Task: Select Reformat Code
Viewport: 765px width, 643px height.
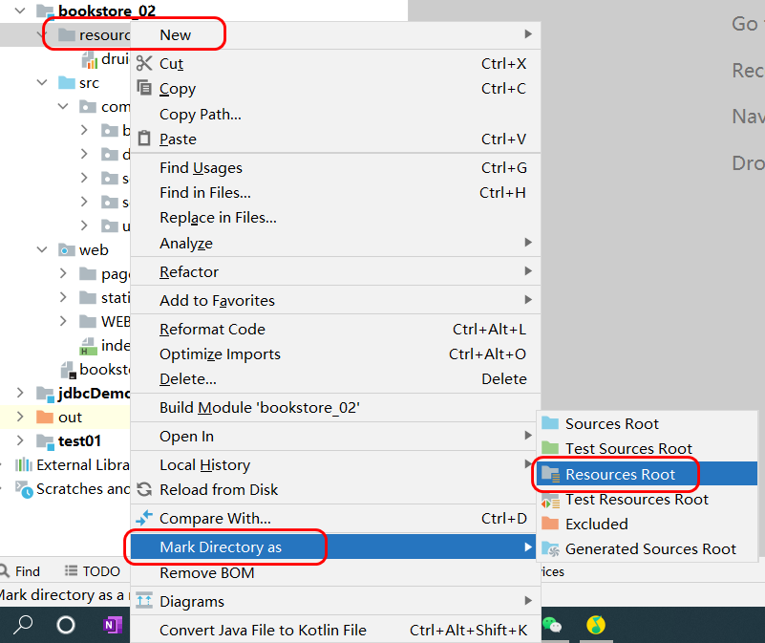Action: pos(335,329)
